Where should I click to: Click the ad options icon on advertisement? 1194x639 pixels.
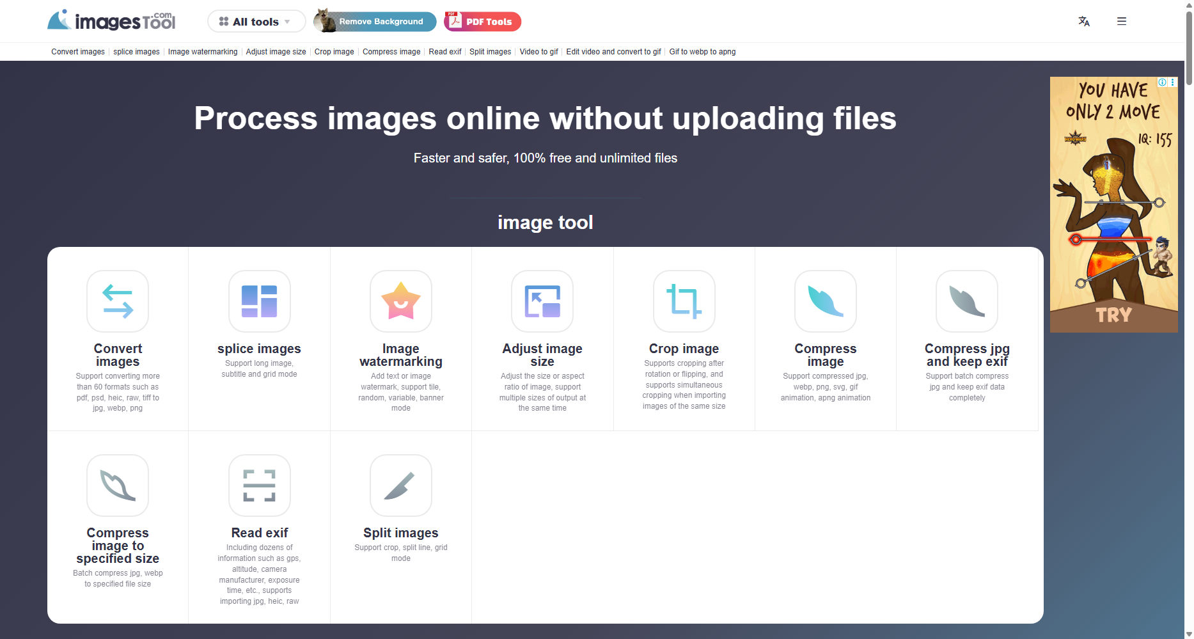[1172, 82]
